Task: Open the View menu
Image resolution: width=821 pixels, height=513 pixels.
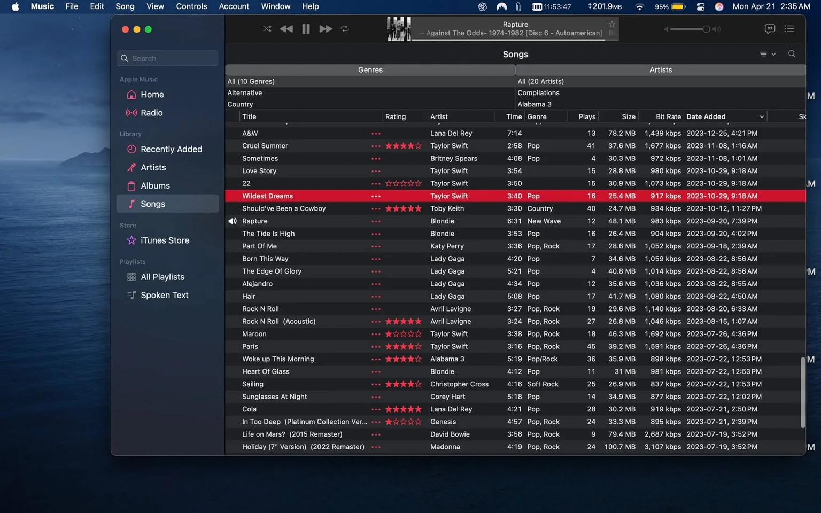Action: (155, 6)
